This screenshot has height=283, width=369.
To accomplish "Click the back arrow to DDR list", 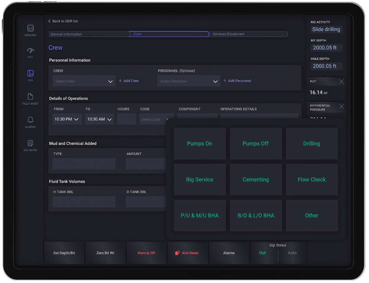I will click(x=49, y=21).
